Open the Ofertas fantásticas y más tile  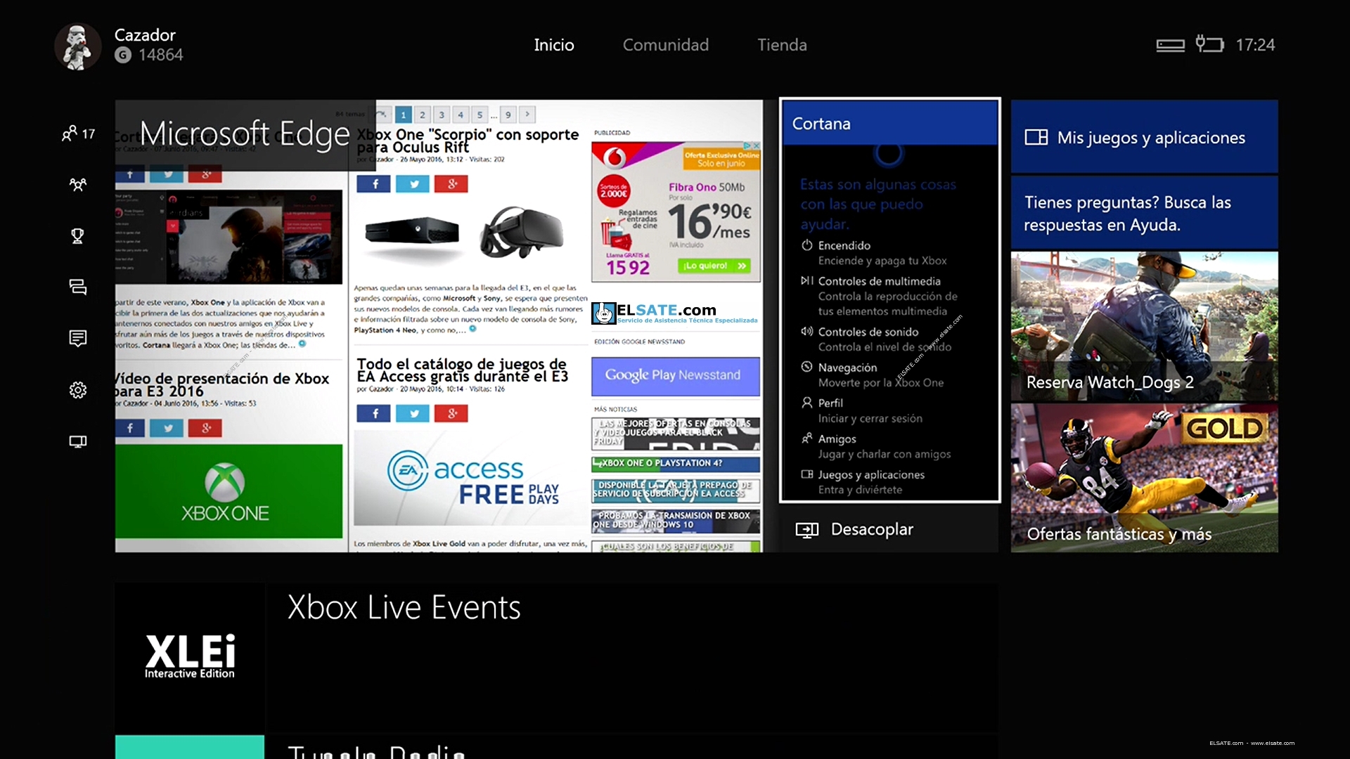click(1144, 478)
